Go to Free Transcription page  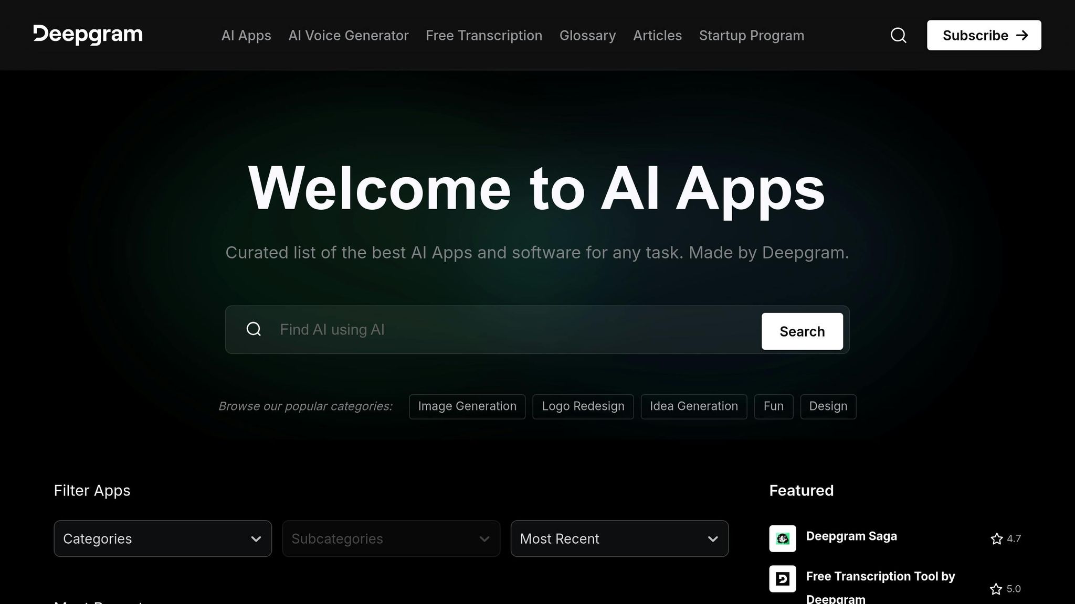[x=484, y=35]
